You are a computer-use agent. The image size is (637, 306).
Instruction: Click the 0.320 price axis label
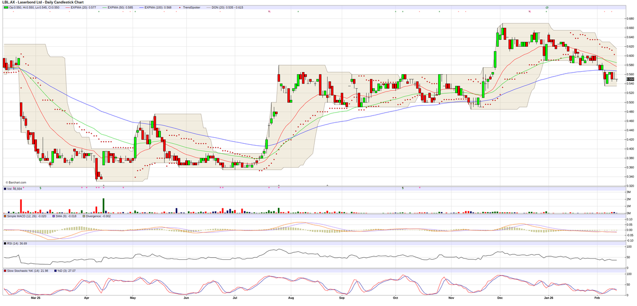click(630, 186)
